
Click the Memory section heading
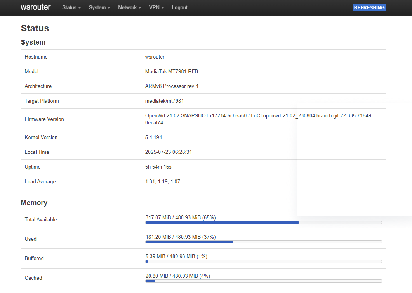pyautogui.click(x=34, y=203)
